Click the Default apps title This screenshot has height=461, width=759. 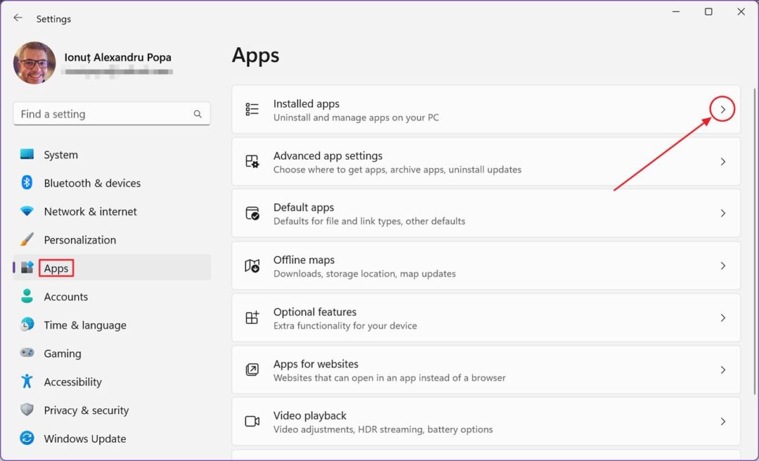tap(304, 207)
